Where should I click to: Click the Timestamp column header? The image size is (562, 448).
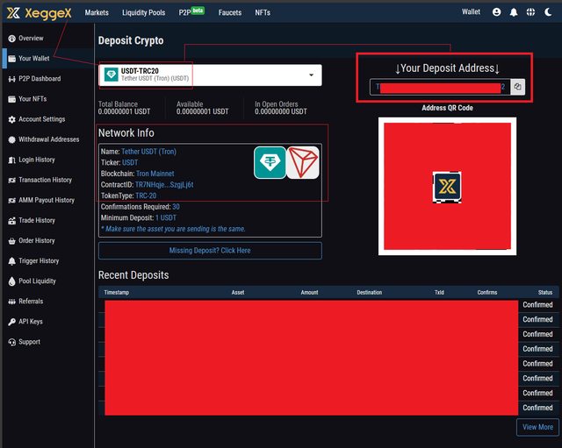(116, 292)
